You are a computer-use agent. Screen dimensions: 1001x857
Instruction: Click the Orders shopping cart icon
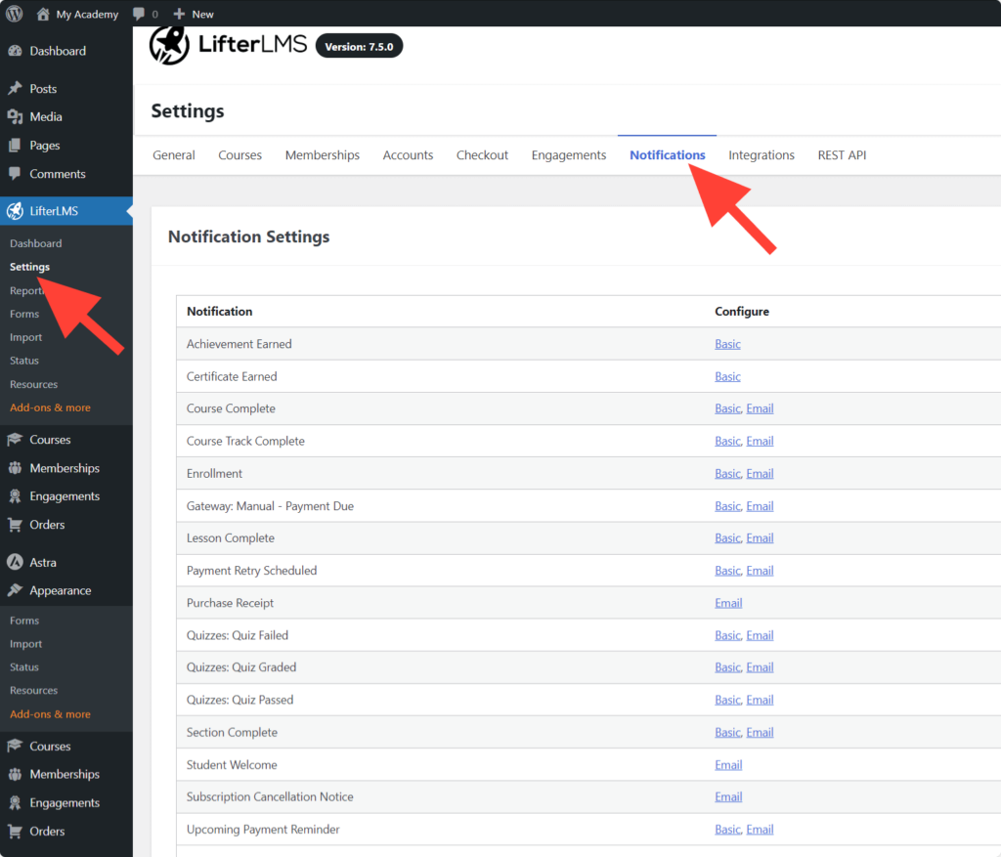(x=16, y=525)
